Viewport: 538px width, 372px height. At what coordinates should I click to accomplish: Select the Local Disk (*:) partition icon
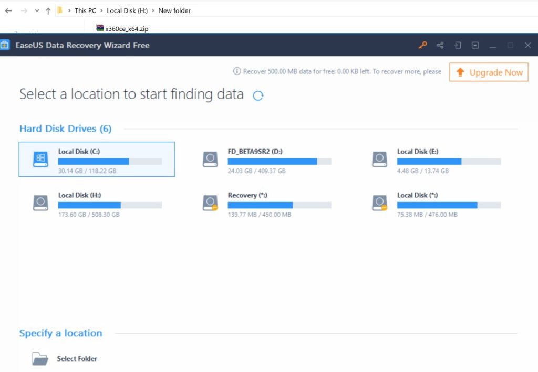click(379, 203)
